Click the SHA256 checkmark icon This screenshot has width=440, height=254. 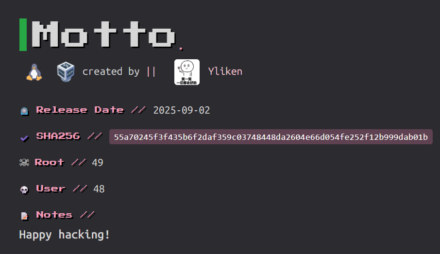(24, 137)
